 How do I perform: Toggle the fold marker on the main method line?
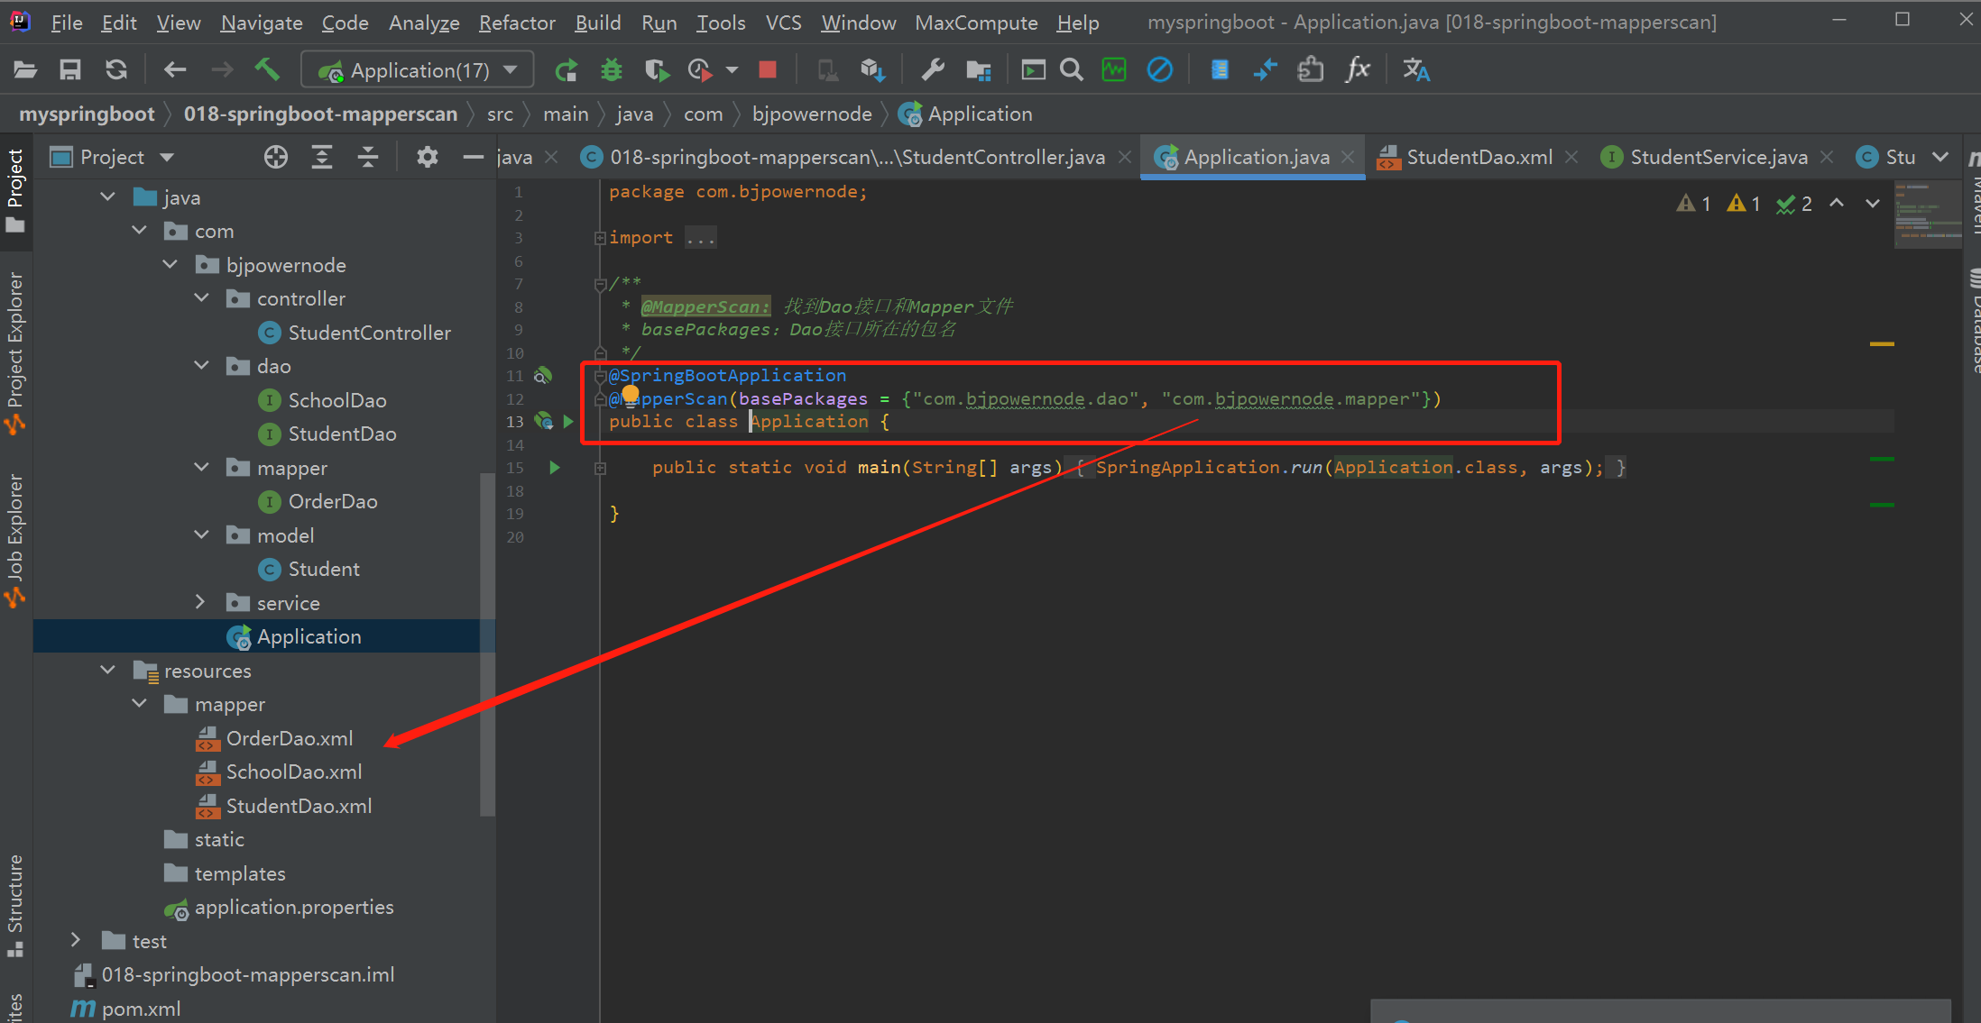(x=600, y=468)
